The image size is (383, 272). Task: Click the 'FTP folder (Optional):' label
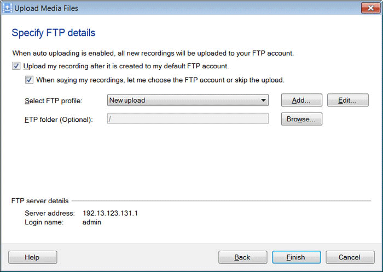point(59,120)
